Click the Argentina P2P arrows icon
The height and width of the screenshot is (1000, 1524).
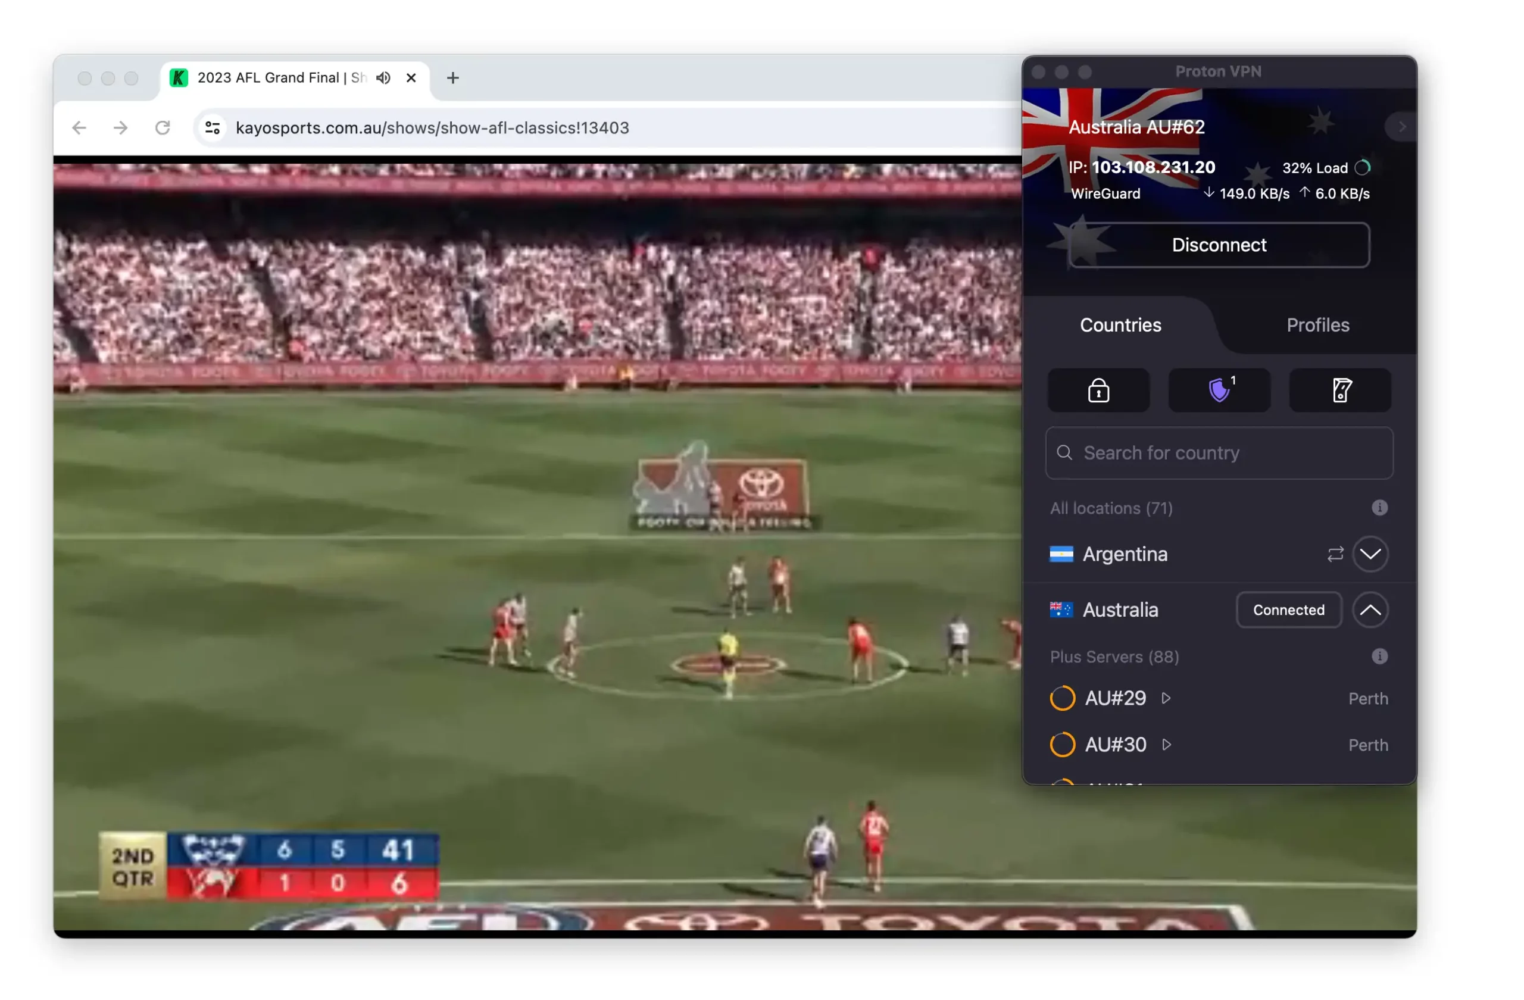coord(1335,554)
